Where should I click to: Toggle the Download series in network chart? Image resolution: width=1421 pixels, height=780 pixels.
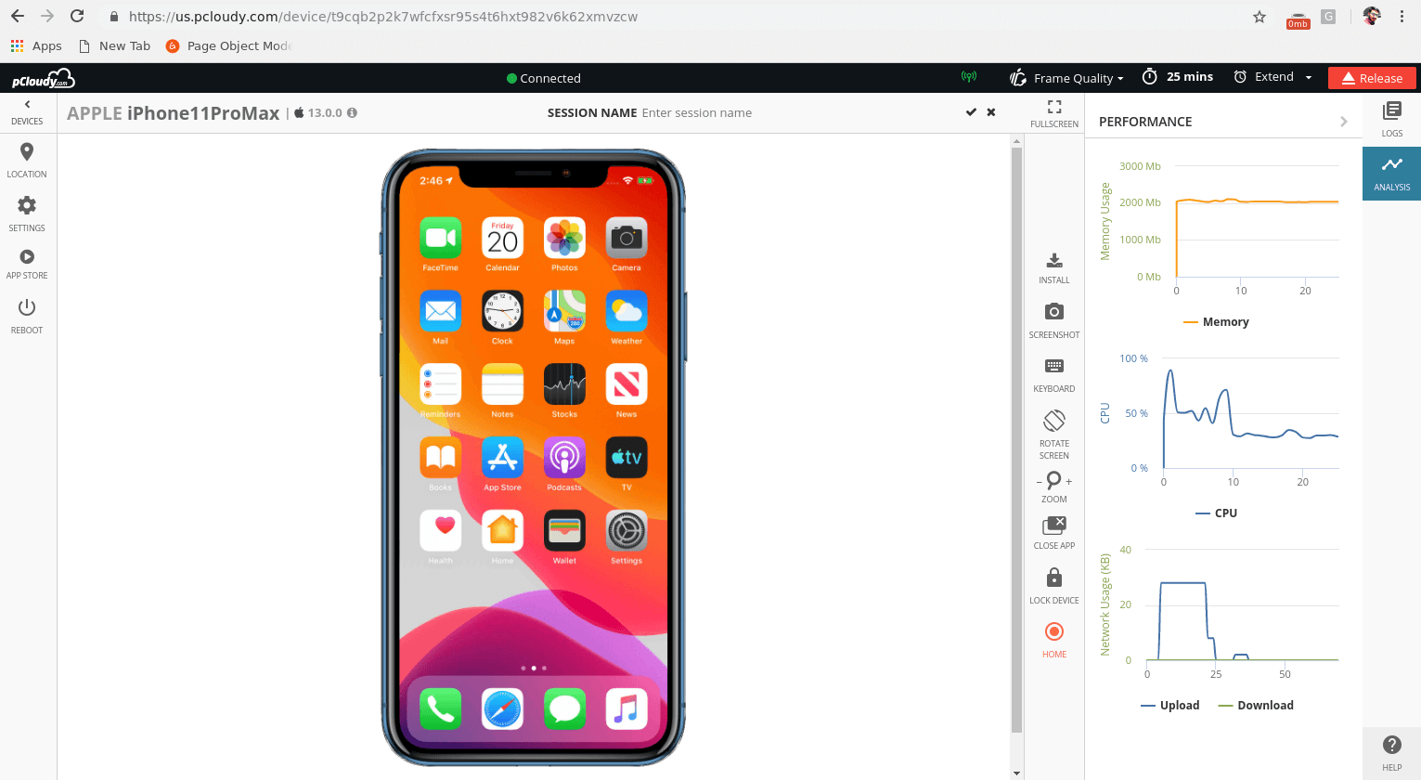tap(1256, 706)
